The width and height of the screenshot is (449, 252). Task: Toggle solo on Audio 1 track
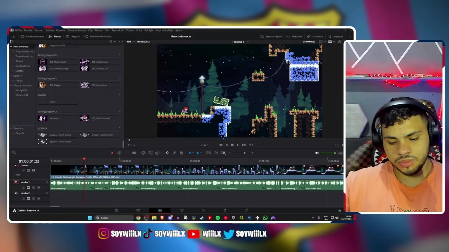[34, 188]
